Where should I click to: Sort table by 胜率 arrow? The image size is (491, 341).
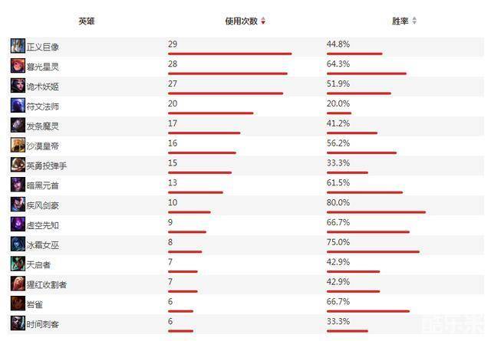pos(414,21)
